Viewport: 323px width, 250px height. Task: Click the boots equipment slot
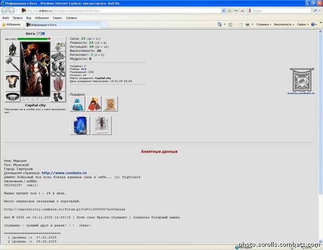coord(58,97)
